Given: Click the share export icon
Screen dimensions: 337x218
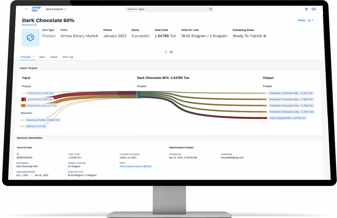Looking at the screenshot, I should click(309, 20).
